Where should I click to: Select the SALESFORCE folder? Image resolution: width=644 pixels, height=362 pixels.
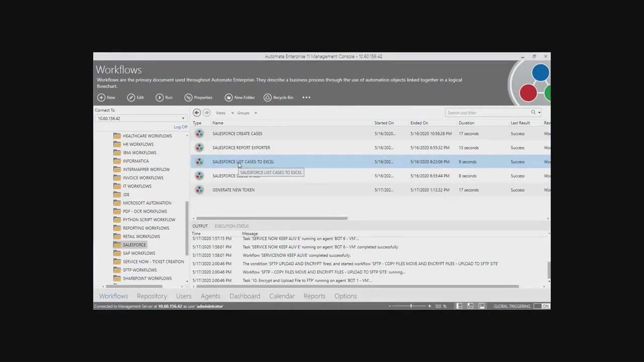tap(134, 245)
